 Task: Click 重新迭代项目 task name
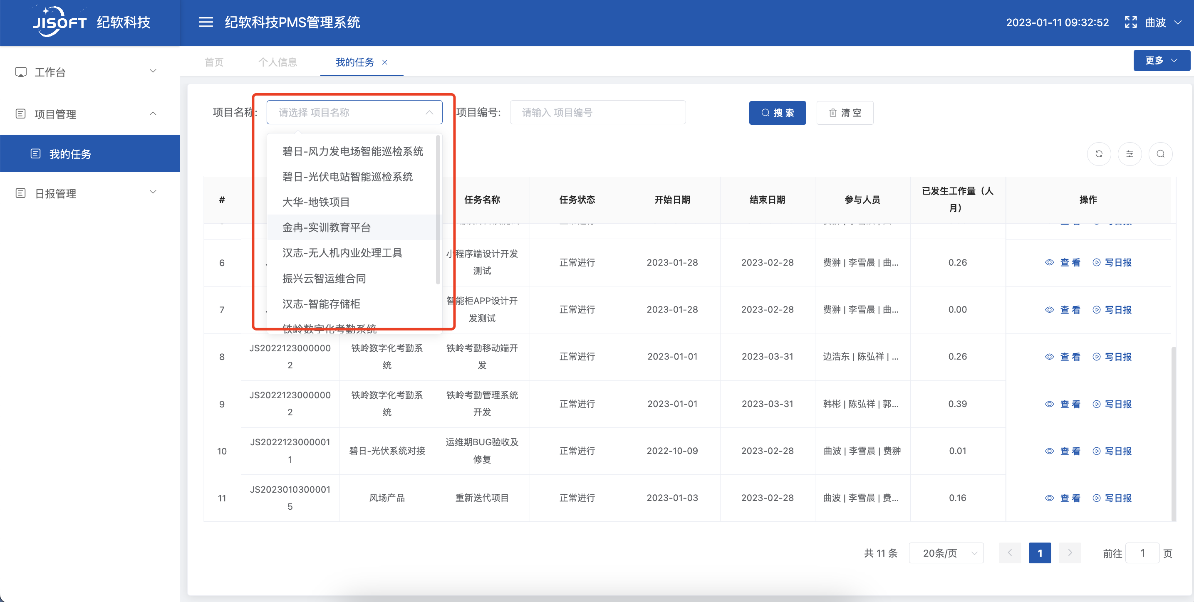482,498
